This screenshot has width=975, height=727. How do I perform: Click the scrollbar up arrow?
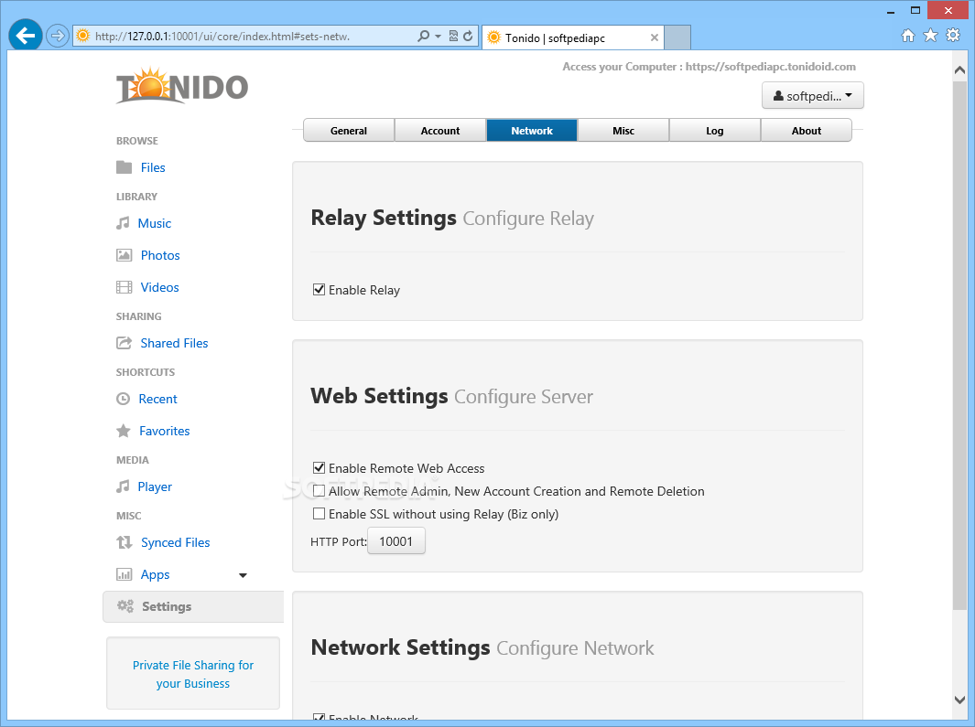tap(959, 70)
